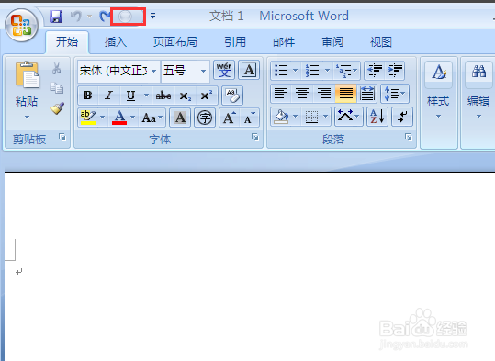The width and height of the screenshot is (495, 361).
Task: Open the Office Button menu
Action: (x=21, y=26)
